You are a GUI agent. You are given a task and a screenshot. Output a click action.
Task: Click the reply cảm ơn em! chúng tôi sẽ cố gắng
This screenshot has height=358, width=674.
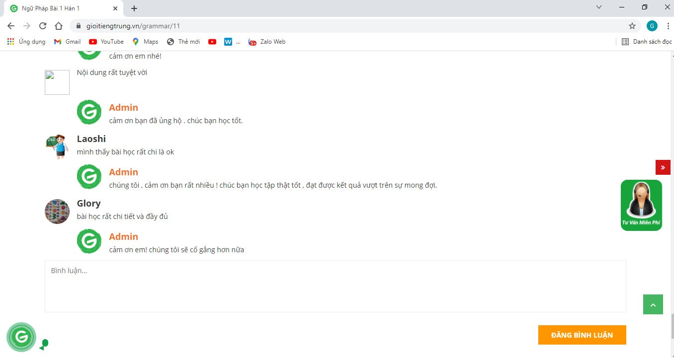pyautogui.click(x=176, y=250)
